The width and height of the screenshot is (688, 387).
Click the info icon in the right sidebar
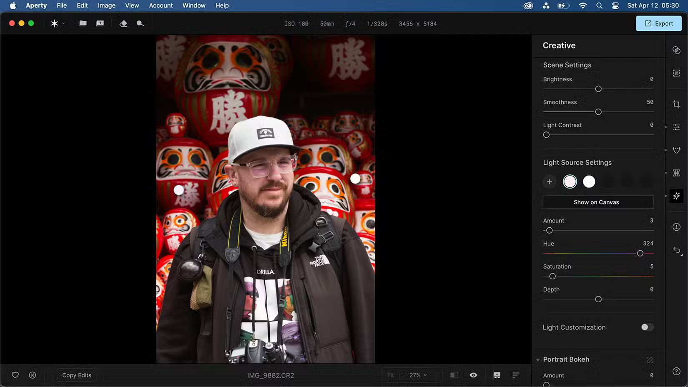pyautogui.click(x=676, y=227)
